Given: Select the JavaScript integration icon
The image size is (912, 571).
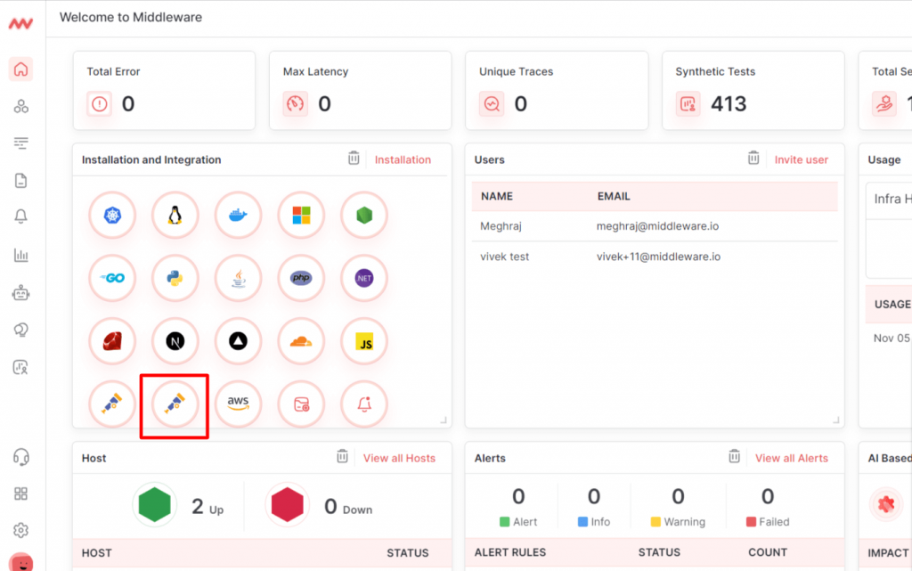Looking at the screenshot, I should pyautogui.click(x=365, y=341).
